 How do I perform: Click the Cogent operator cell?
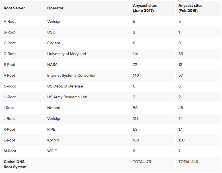pyautogui.click(x=54, y=43)
